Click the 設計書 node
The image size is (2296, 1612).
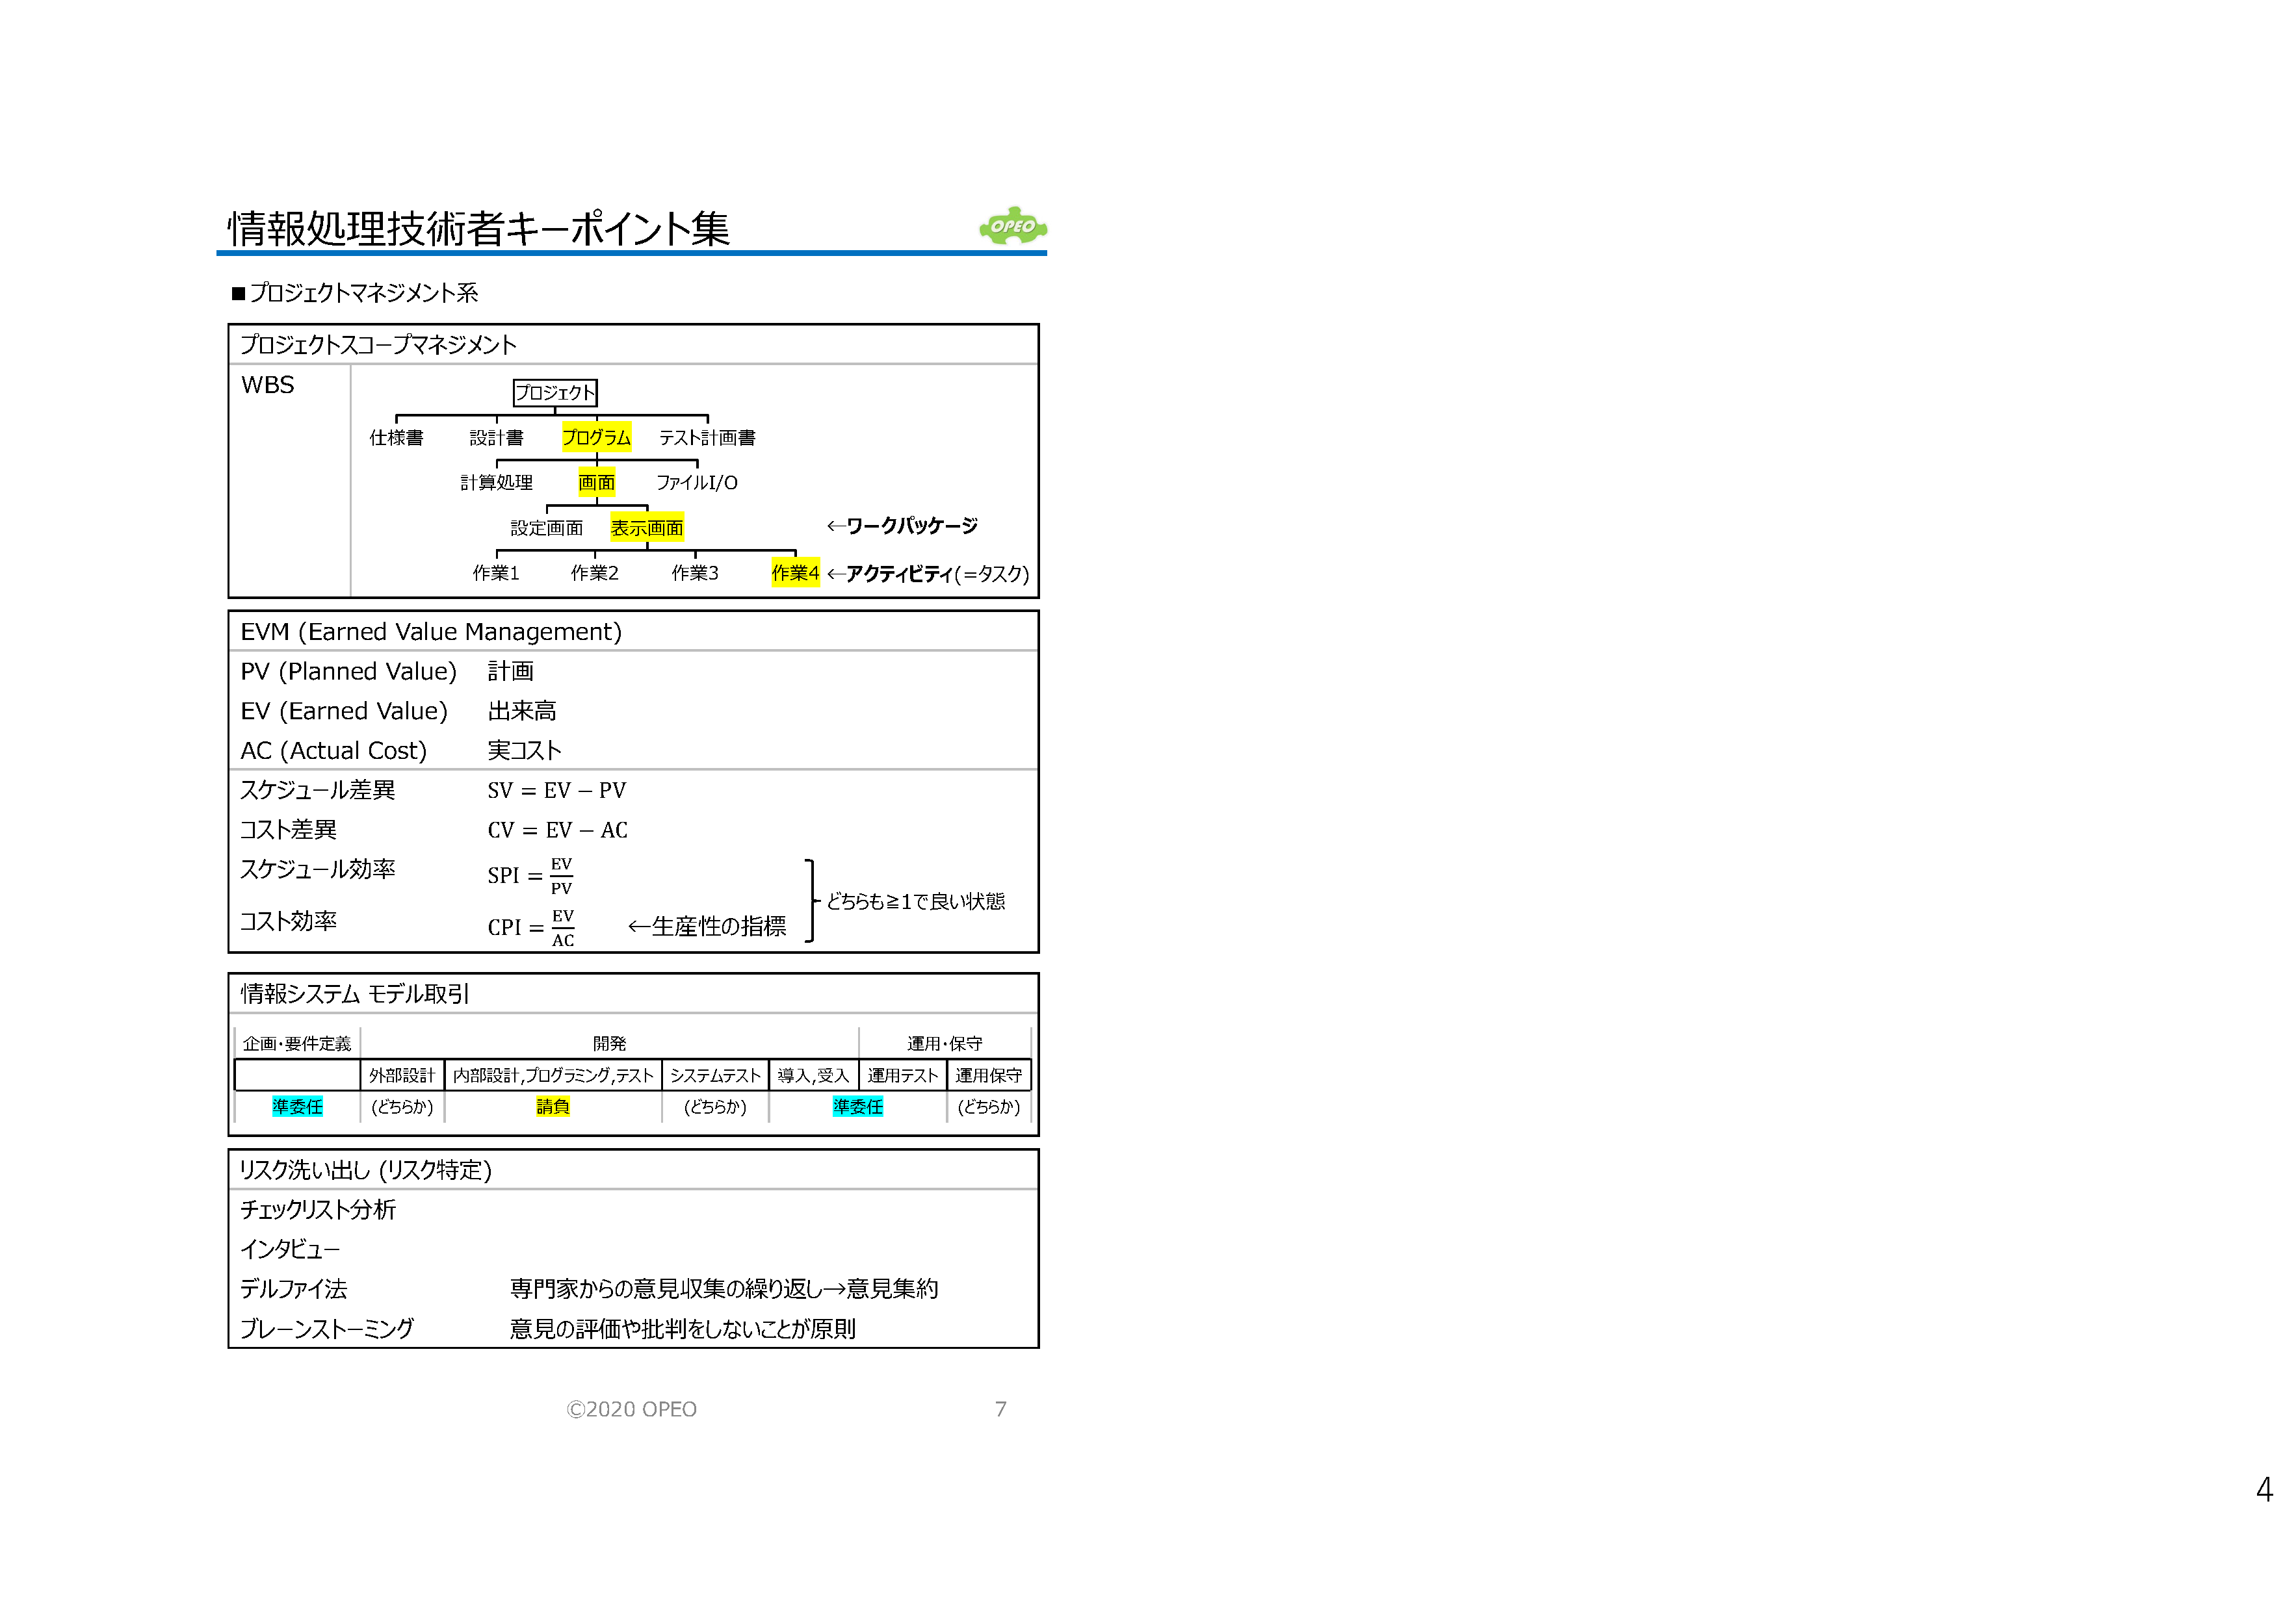[x=497, y=438]
